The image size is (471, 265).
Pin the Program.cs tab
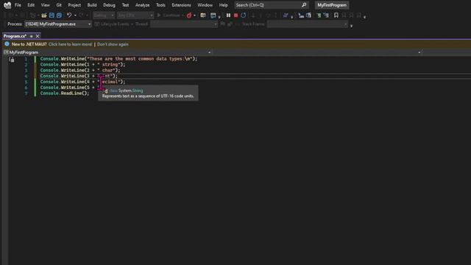click(x=31, y=36)
